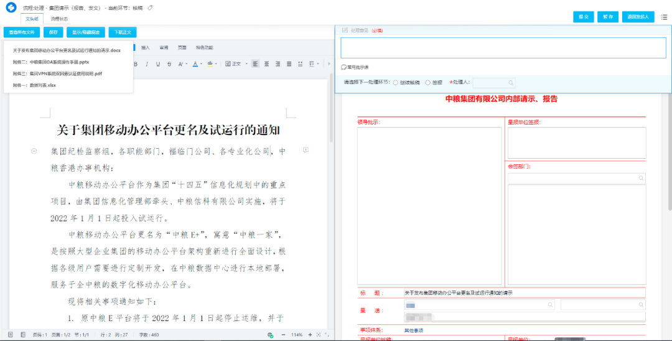Click the toolbar overflow right arrow

329,64
